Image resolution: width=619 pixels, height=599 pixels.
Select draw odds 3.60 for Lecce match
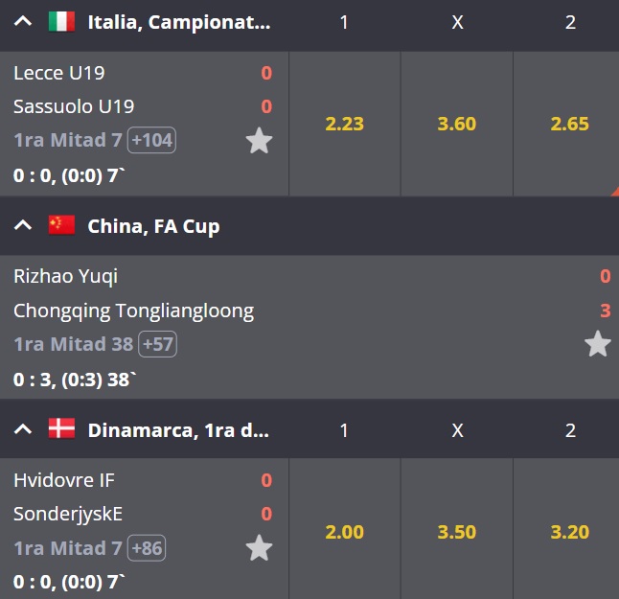pyautogui.click(x=457, y=124)
